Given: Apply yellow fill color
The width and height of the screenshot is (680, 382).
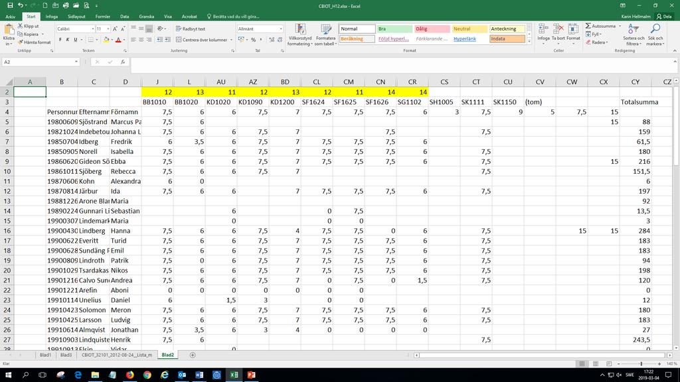Looking at the screenshot, I should point(106,40).
